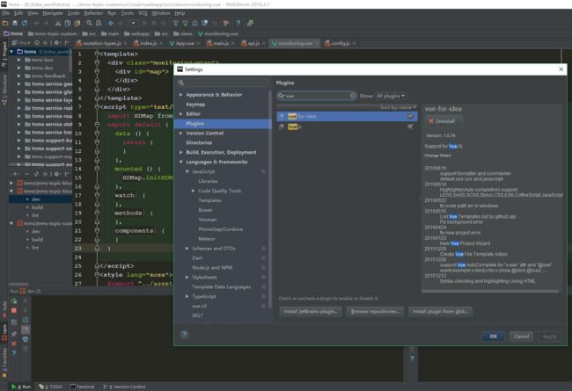Collapse Languages & Frameworks settings section
Screen dimensions: 572x391
[x=181, y=162]
